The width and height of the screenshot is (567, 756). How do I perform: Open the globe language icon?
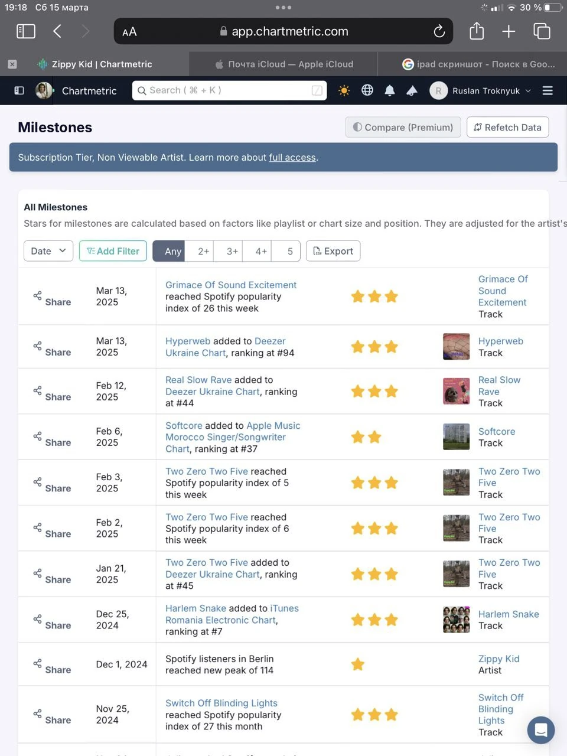pyautogui.click(x=367, y=90)
